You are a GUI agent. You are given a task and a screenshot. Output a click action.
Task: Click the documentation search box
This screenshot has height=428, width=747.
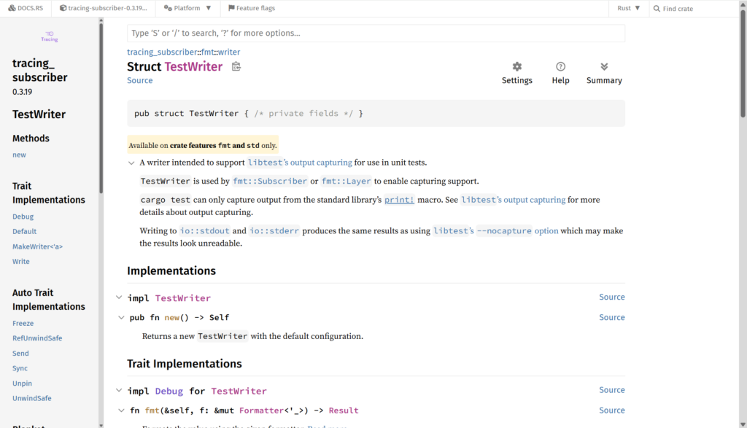[376, 34]
